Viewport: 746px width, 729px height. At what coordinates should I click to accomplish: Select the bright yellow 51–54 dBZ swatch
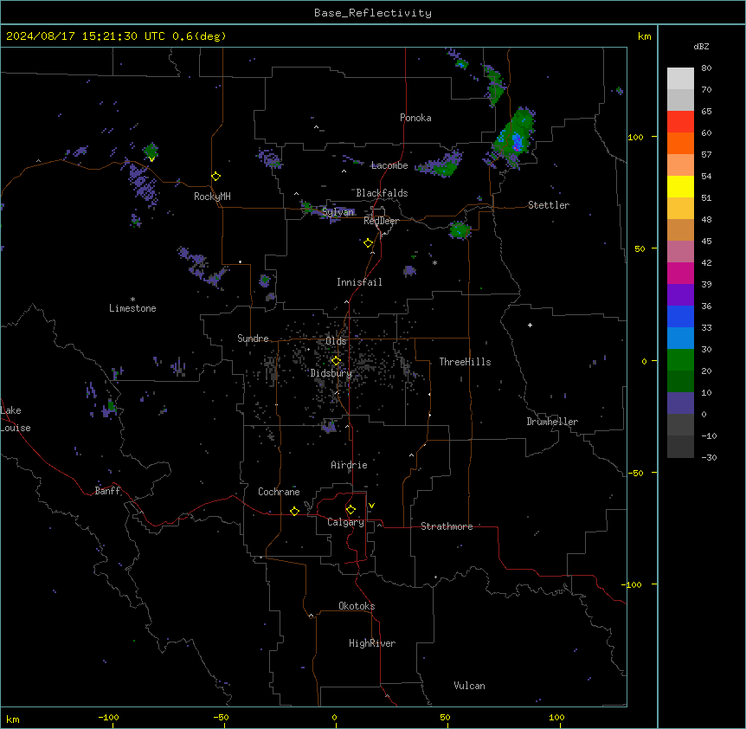tap(680, 186)
